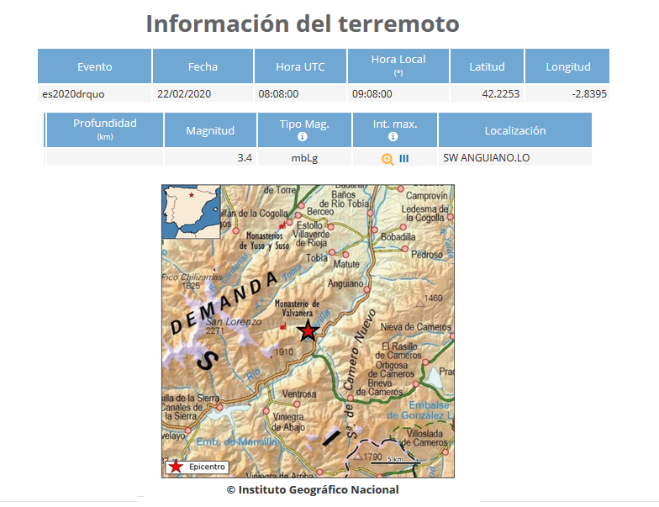Click Monasterios de Yuso y Suso label
659x507 pixels.
coord(264,240)
